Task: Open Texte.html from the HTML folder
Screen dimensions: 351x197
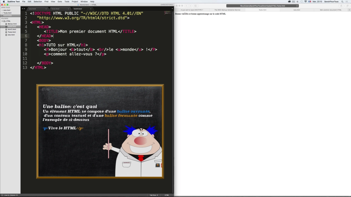Action: click(x=12, y=32)
